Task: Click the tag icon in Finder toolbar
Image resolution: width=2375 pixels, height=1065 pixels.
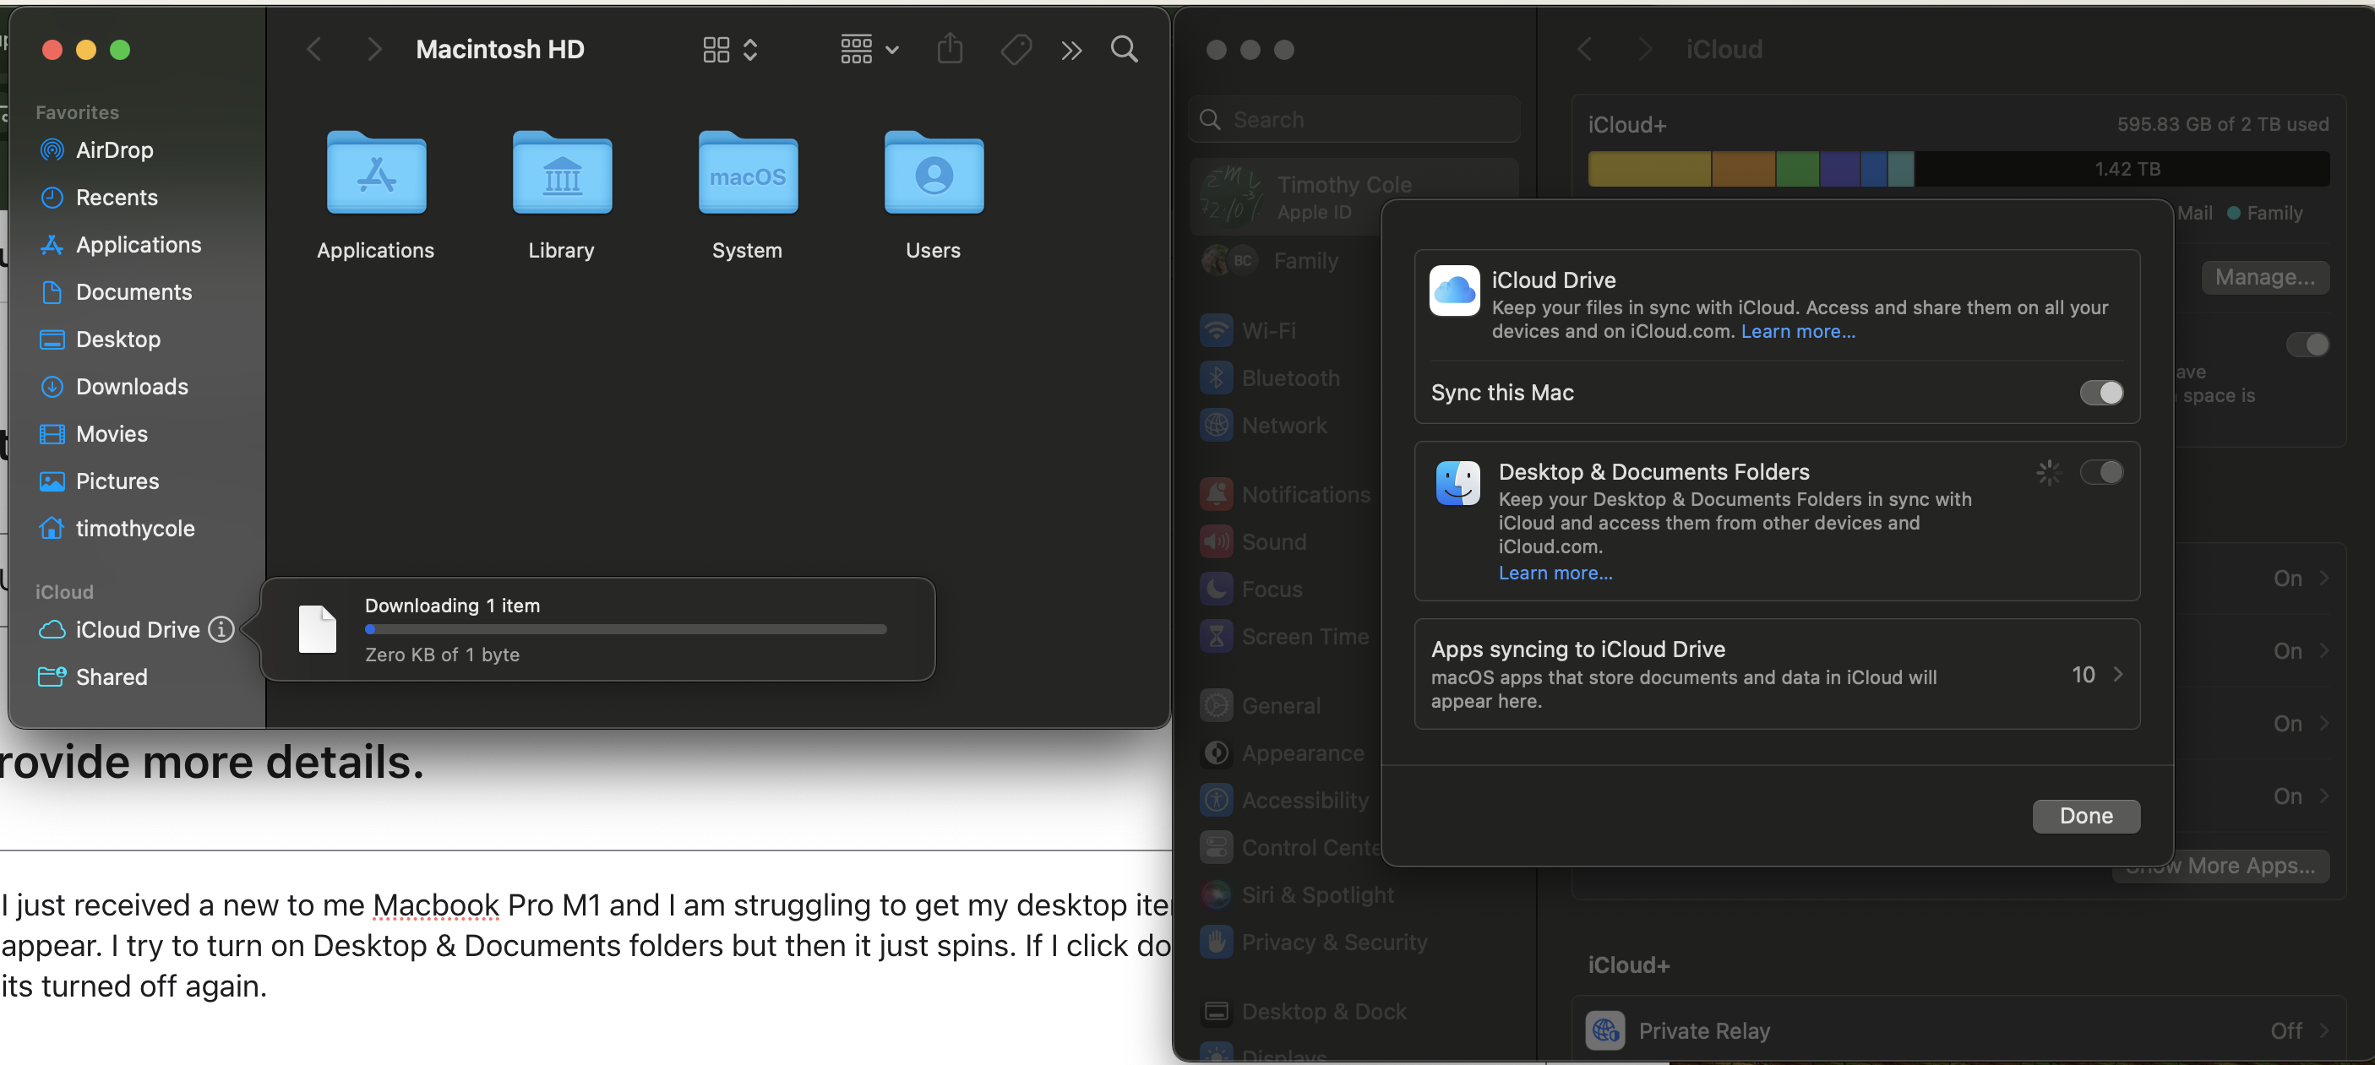Action: click(1015, 49)
